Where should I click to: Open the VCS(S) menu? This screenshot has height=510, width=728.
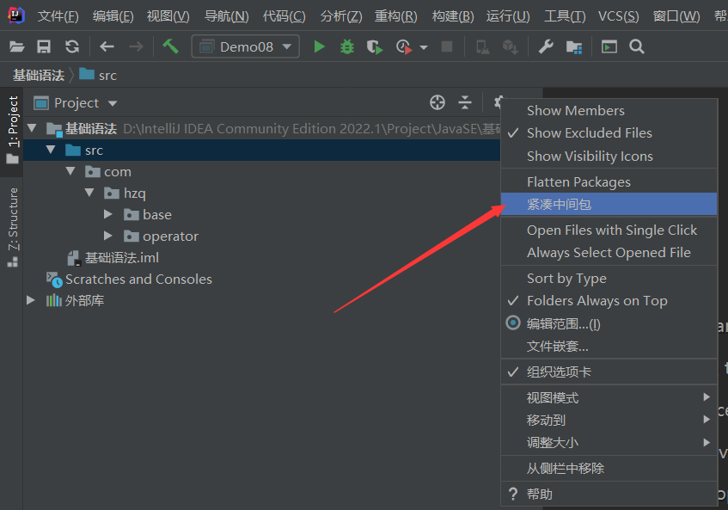click(619, 16)
